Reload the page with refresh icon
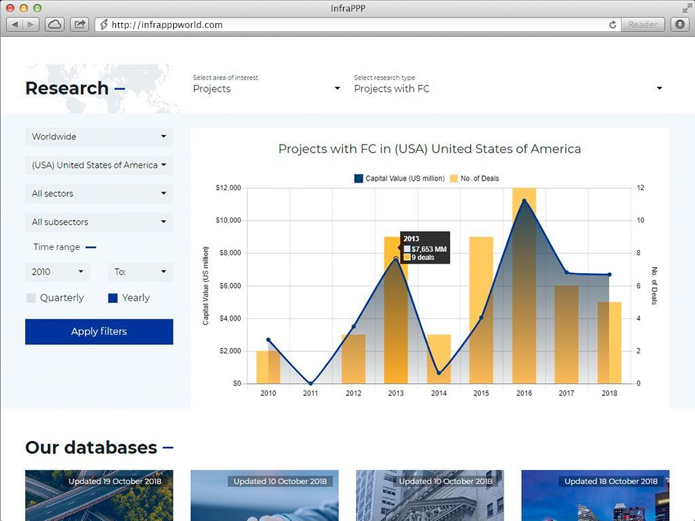695x521 pixels. [613, 24]
